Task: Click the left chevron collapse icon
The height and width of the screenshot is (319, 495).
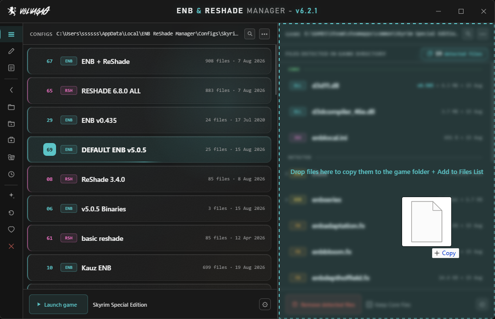Action: tap(11, 90)
